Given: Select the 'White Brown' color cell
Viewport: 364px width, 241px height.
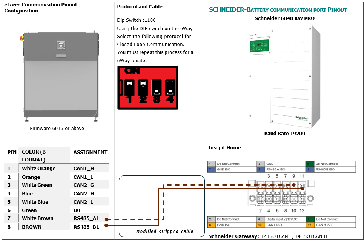Looking at the screenshot, I should pos(38,218).
